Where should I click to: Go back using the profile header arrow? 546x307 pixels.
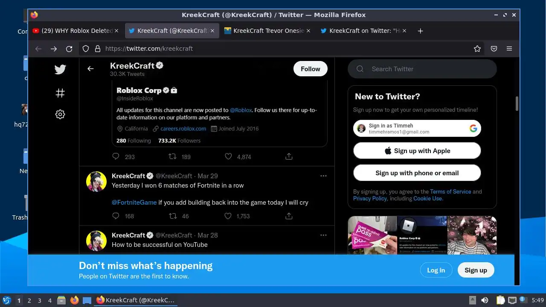[90, 69]
